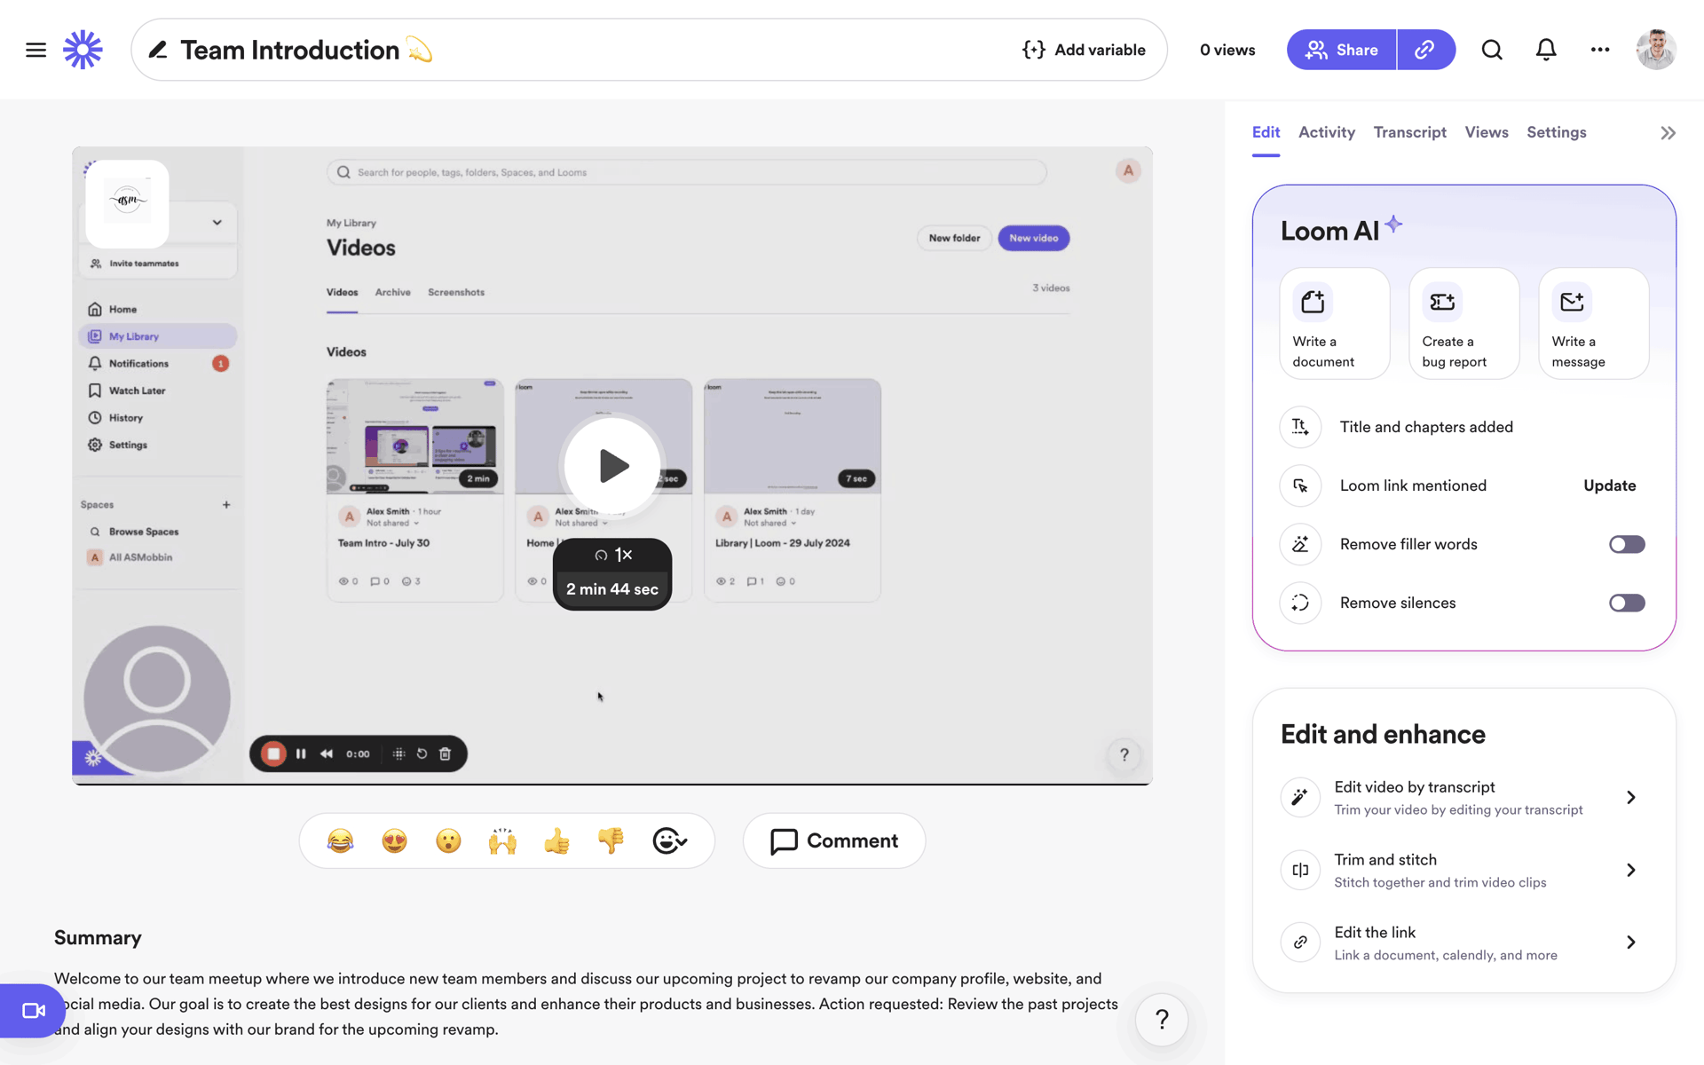Open the profile avatar menu
Image resolution: width=1704 pixels, height=1065 pixels.
[1656, 50]
